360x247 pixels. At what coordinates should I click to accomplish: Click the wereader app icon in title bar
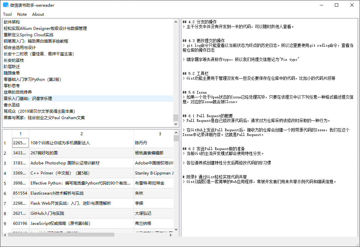[5, 5]
